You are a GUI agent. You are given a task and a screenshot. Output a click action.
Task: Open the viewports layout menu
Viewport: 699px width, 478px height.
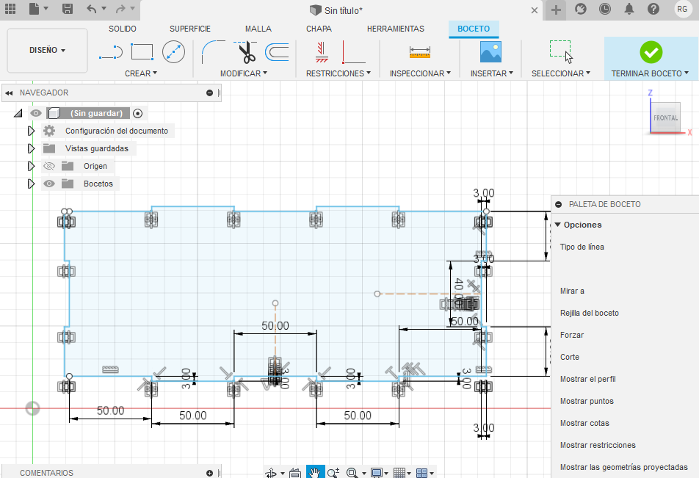tap(425, 473)
